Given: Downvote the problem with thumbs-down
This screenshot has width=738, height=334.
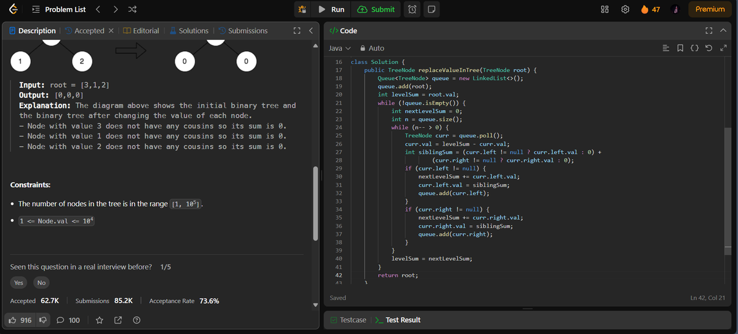Looking at the screenshot, I should (43, 320).
